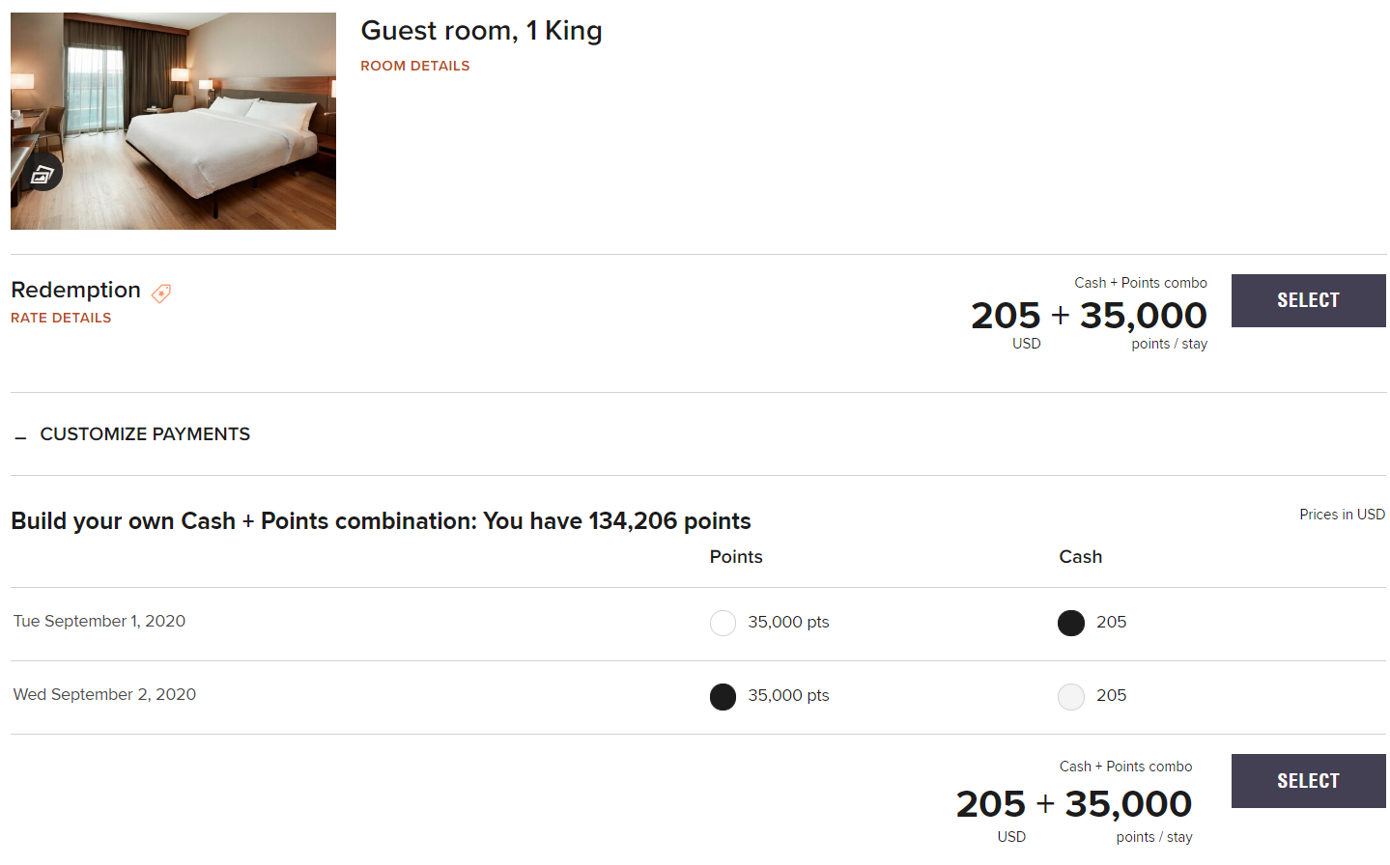
Task: Select 35,000 pts for Wed September 2
Action: point(723,696)
